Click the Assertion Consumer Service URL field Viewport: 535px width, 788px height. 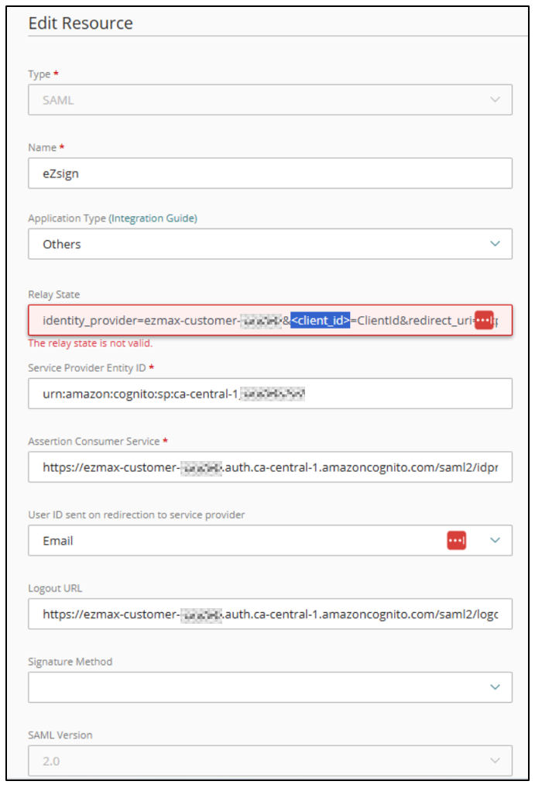pos(270,467)
